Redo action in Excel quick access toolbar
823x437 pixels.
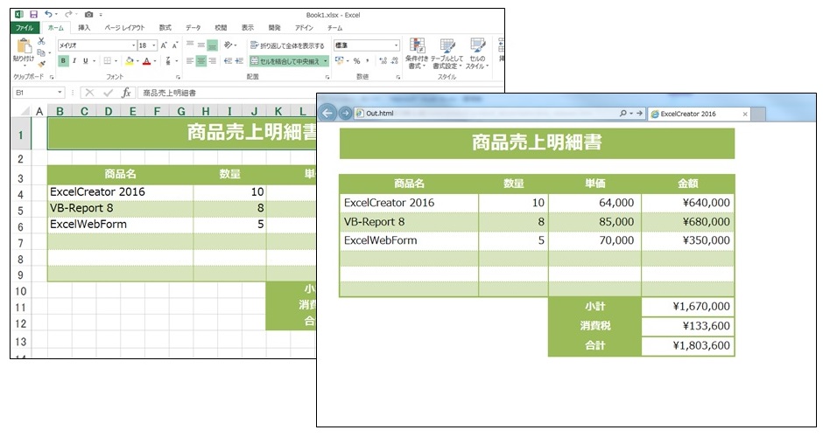pyautogui.click(x=68, y=15)
